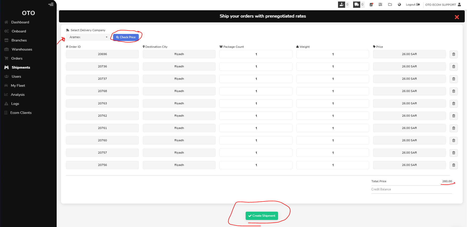Click the Logout link
Viewport: 467px width, 227px height.
click(x=413, y=5)
